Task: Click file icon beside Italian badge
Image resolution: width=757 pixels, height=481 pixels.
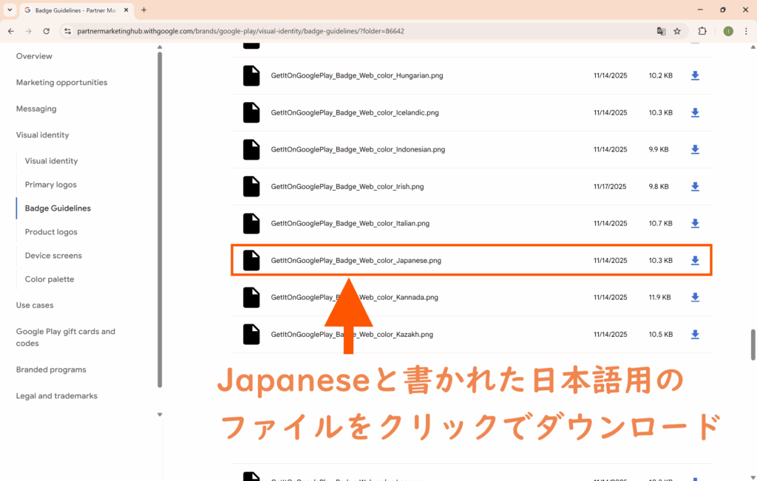Action: click(x=251, y=223)
